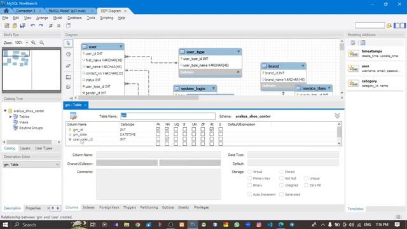Switch to the Foreign Keys tab
This screenshot has height=229, width=407.
[x=109, y=207]
